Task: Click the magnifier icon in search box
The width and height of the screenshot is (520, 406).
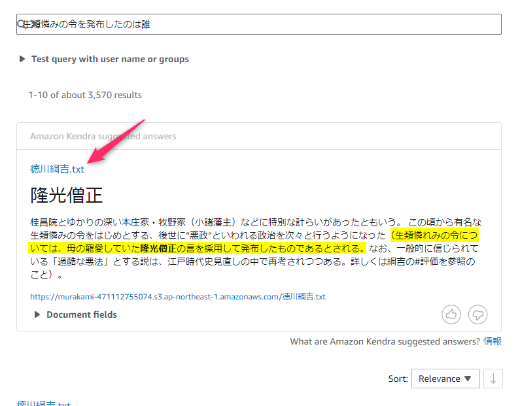Action: 22,24
